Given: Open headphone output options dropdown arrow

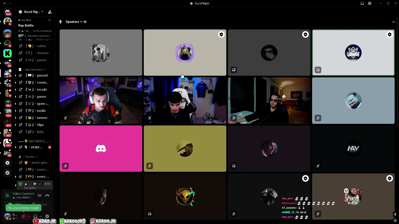Looking at the screenshot, I should [x=41, y=216].
